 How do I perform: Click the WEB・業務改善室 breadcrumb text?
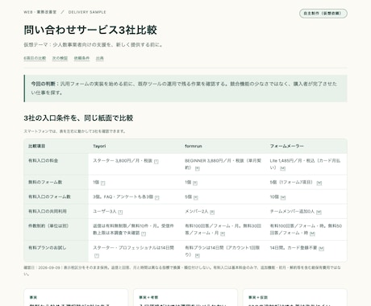[x=40, y=12]
